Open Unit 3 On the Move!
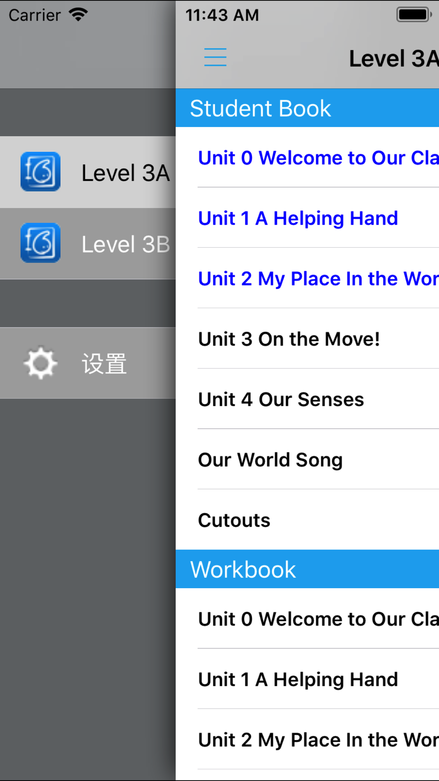Screen dimensions: 439x781 pyautogui.click(x=289, y=339)
